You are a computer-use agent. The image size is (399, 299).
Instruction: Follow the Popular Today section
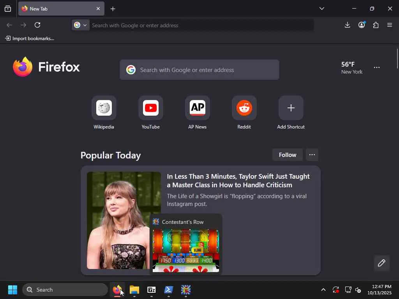pos(287,155)
